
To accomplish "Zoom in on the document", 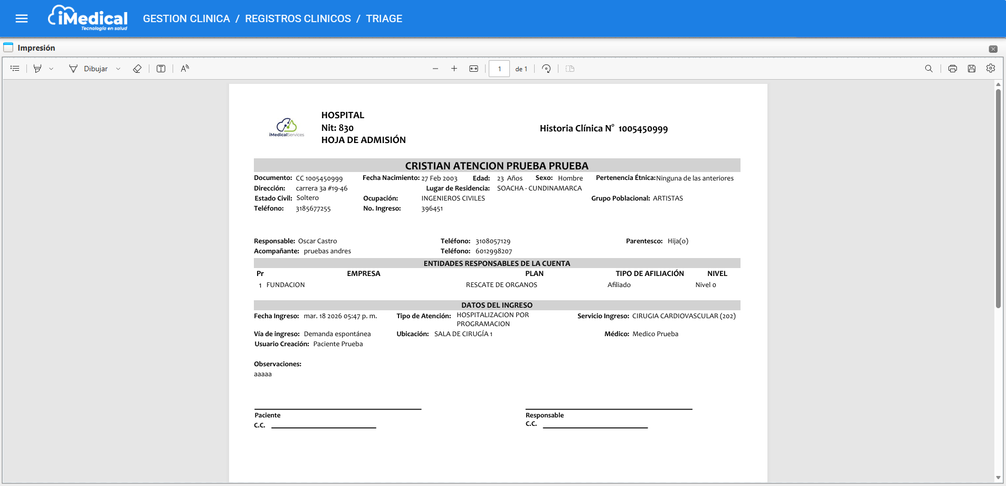I will (454, 69).
